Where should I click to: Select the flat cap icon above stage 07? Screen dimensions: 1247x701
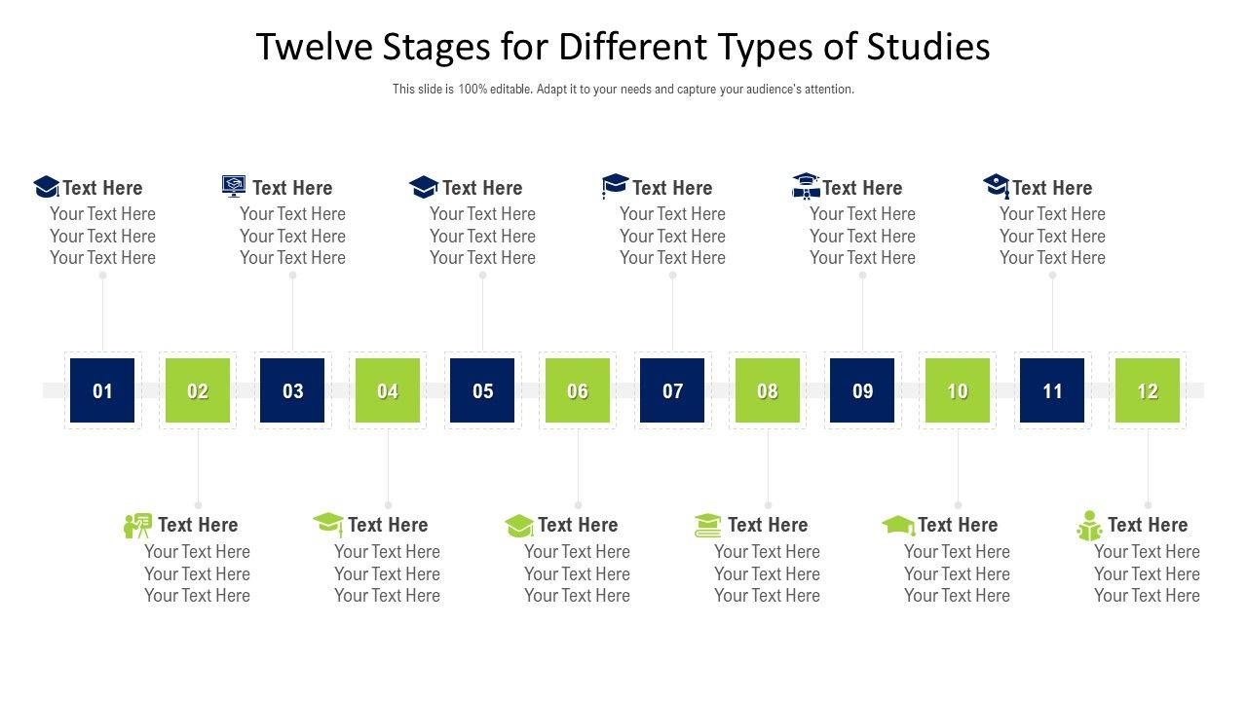tap(615, 185)
